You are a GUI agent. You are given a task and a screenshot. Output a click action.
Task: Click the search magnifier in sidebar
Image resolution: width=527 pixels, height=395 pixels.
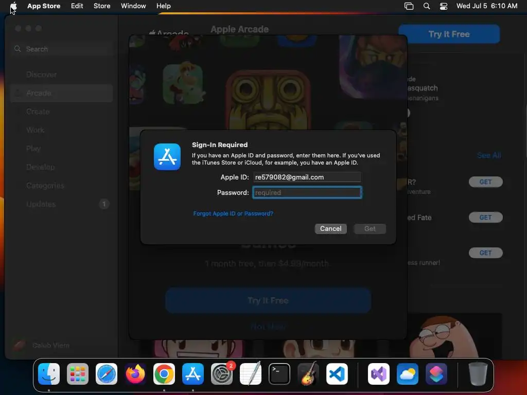coord(17,49)
